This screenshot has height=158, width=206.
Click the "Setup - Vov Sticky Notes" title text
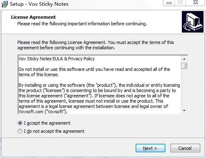[x=39, y=4]
